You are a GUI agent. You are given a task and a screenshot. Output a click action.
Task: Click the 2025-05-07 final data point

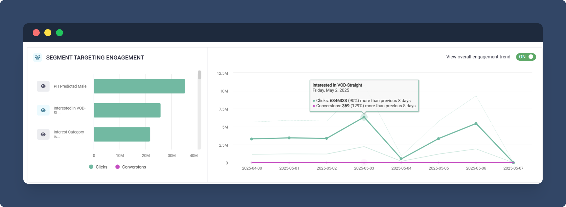point(513,163)
